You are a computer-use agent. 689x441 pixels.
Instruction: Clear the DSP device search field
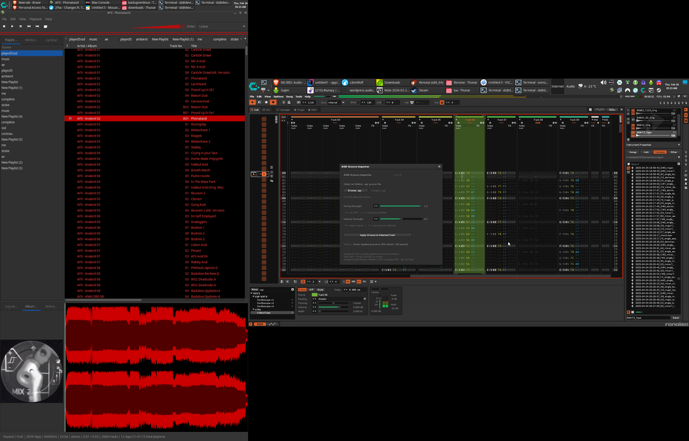292,290
